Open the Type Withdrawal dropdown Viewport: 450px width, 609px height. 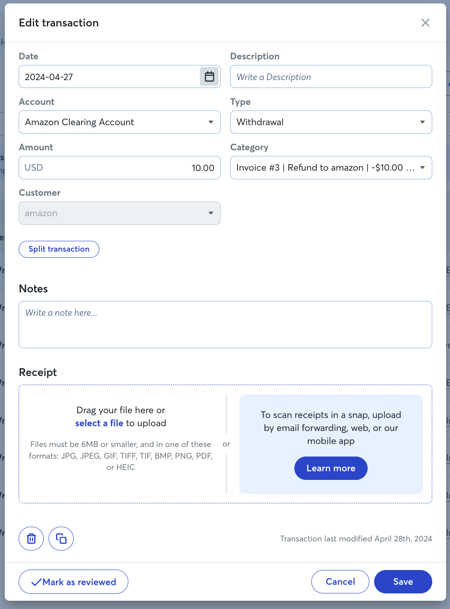coord(331,122)
